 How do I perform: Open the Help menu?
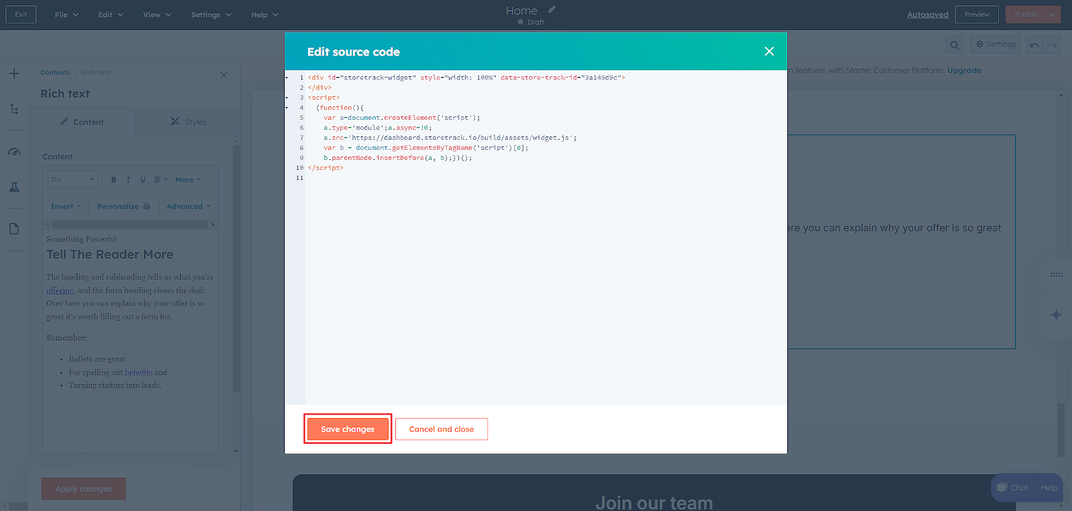coord(265,15)
